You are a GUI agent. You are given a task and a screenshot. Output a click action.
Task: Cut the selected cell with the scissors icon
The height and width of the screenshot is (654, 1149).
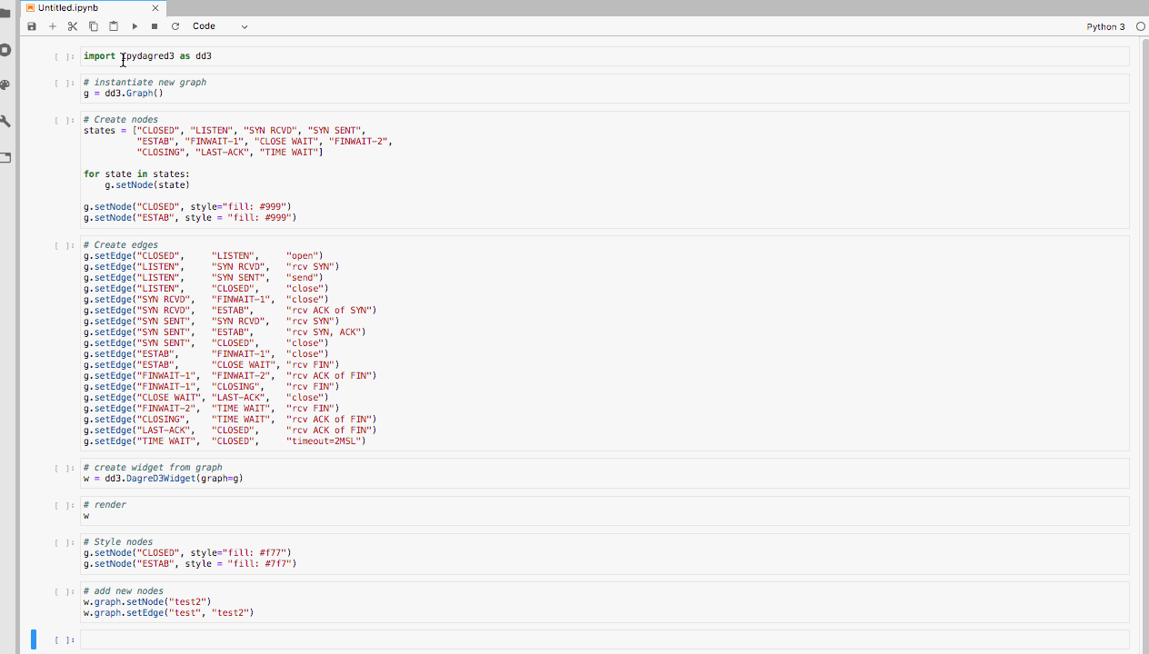tap(72, 25)
